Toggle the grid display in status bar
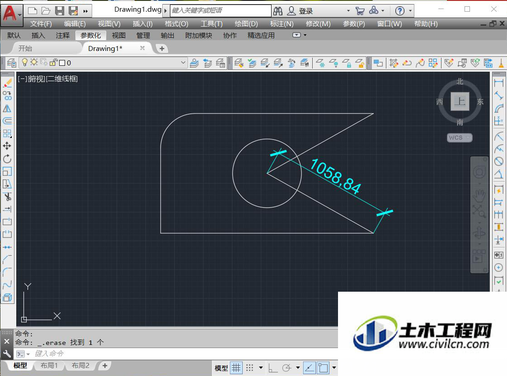507x376 pixels. point(236,367)
